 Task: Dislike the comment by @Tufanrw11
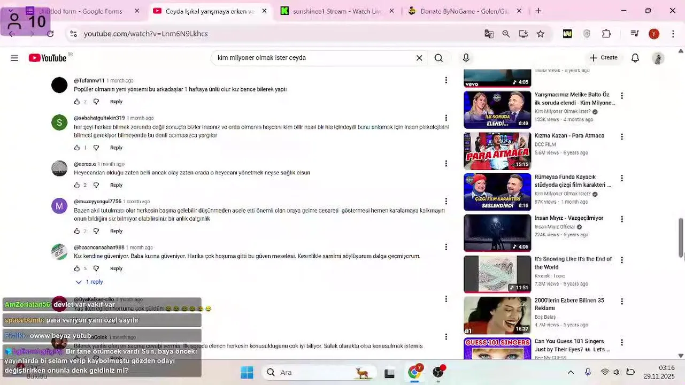pos(96,102)
